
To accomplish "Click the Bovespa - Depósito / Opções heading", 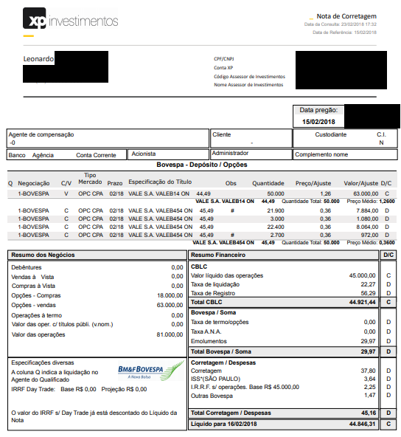I will pyautogui.click(x=202, y=165).
